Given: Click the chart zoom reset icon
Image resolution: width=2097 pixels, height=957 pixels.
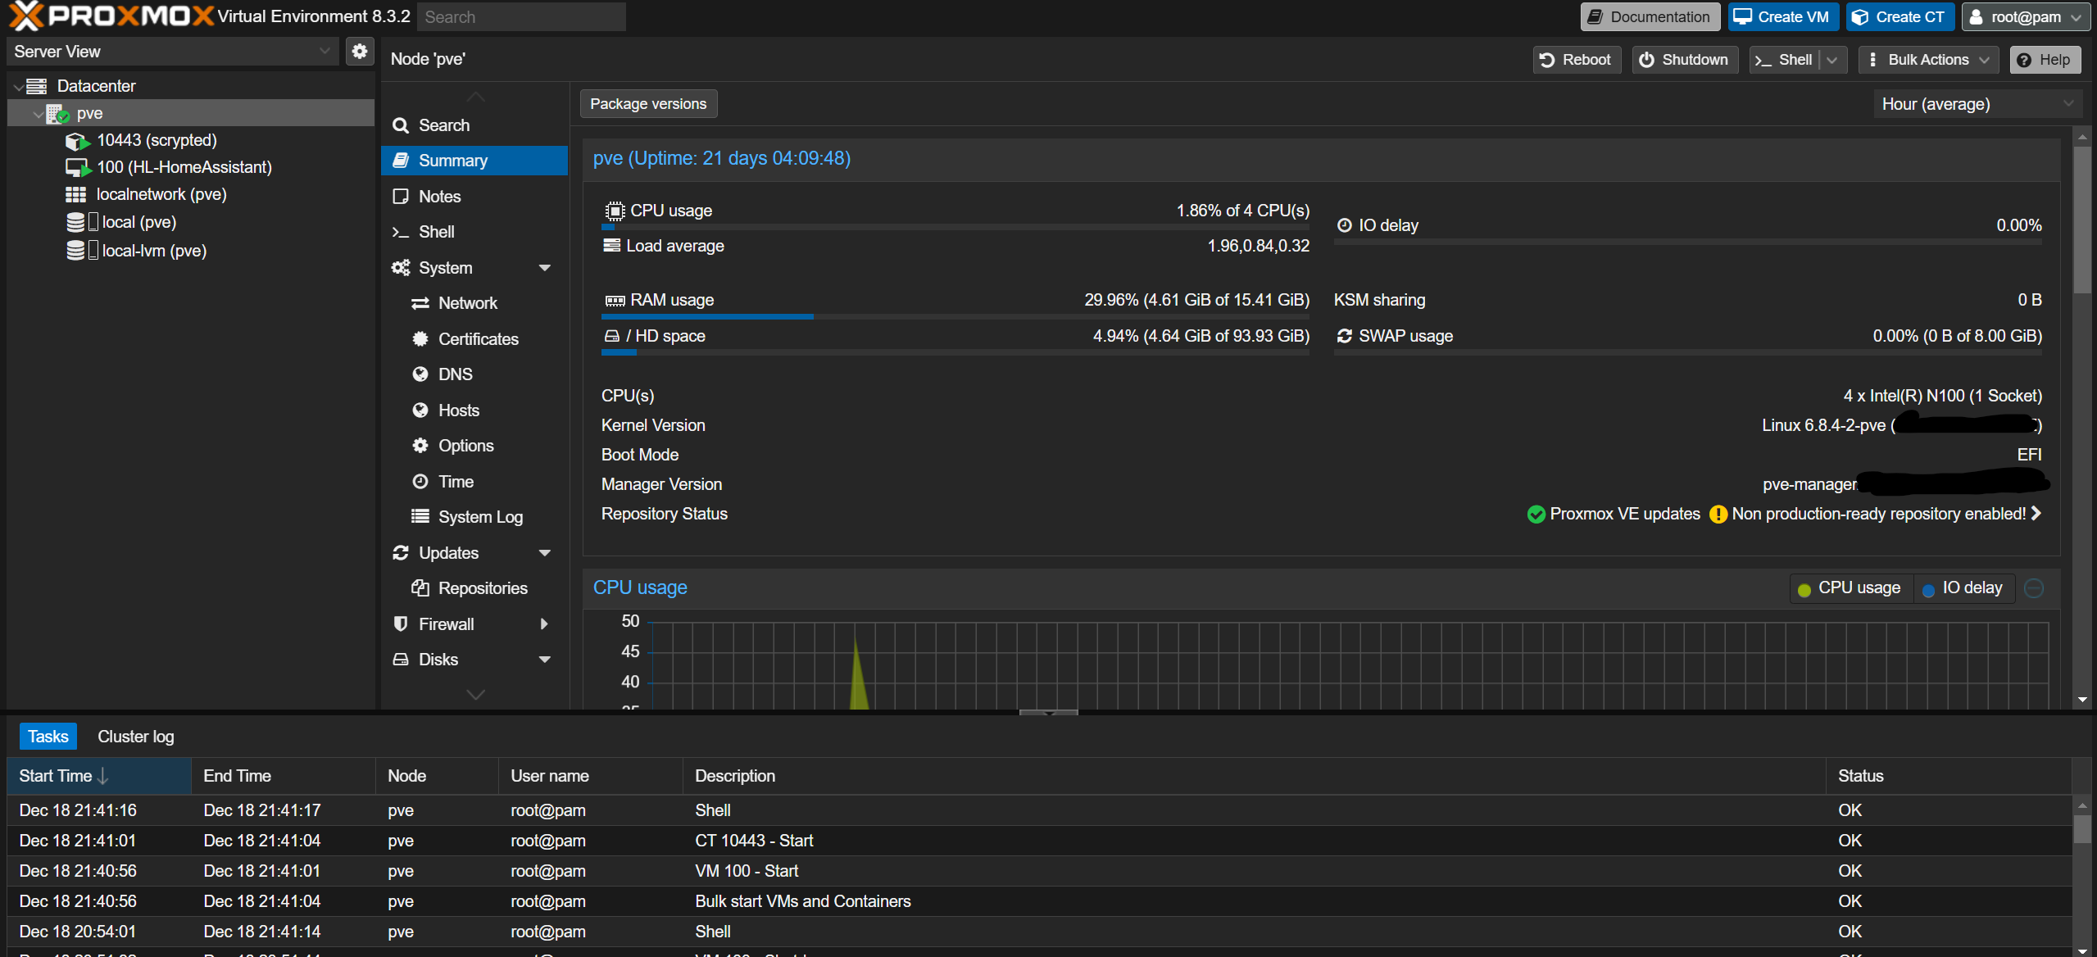Looking at the screenshot, I should click(x=2033, y=588).
